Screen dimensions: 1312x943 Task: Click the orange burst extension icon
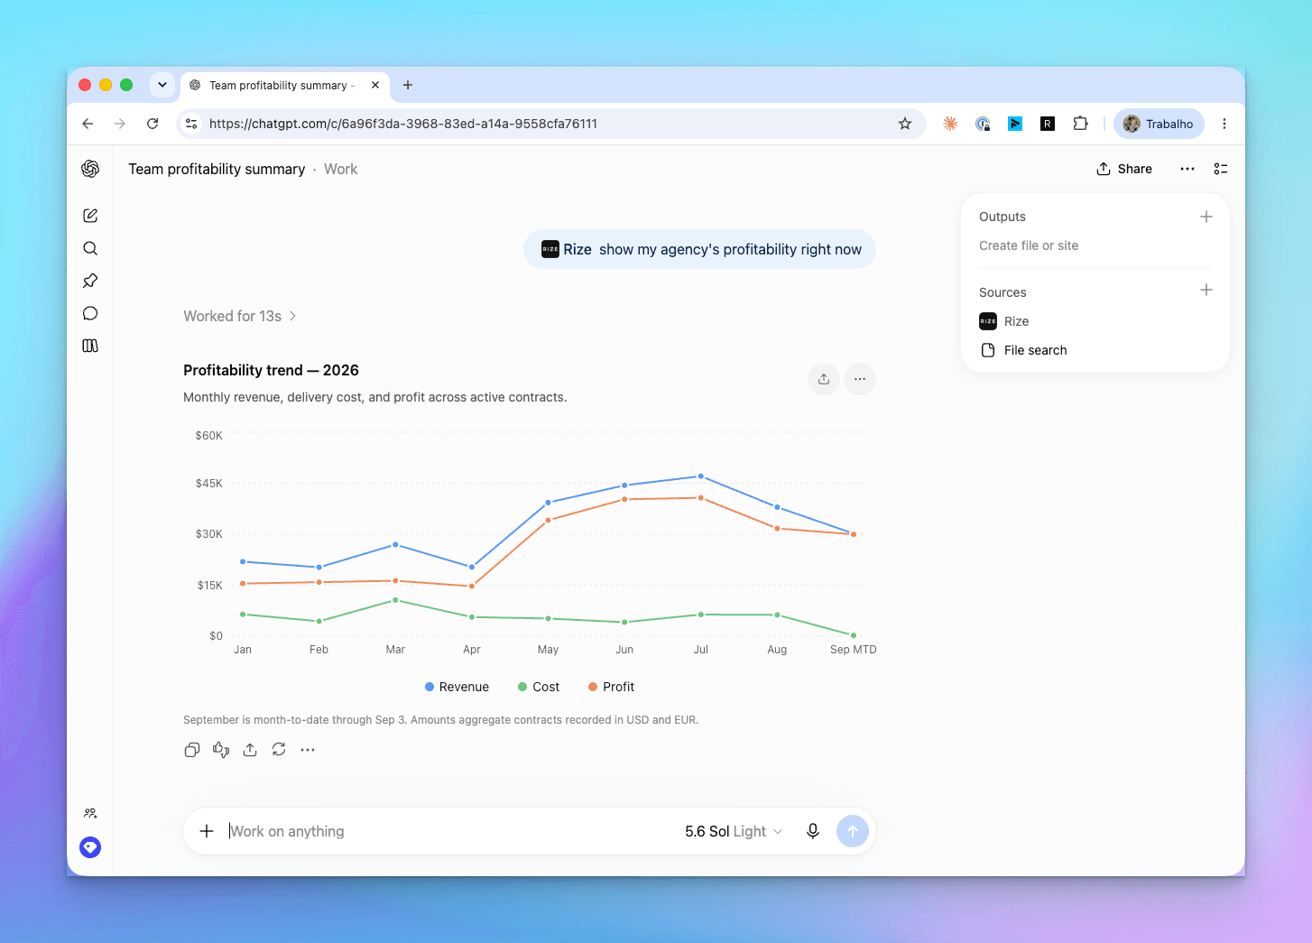(950, 124)
